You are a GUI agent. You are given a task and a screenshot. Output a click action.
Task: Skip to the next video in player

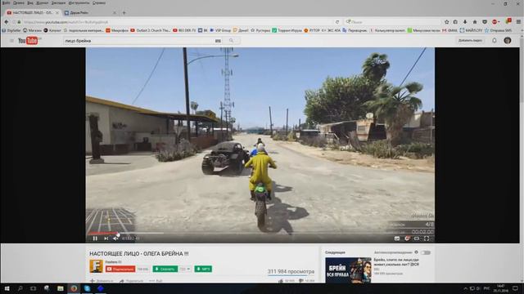point(106,238)
